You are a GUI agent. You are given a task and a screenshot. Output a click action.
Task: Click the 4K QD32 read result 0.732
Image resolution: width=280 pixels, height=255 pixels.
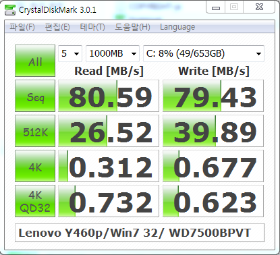pyautogui.click(x=109, y=201)
